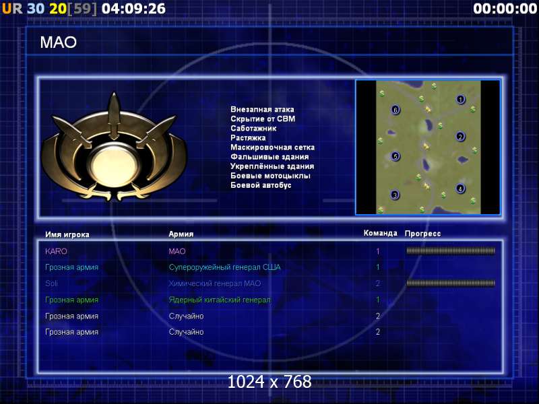
Task: Click the topmost star marker on minimap
Action: [429, 109]
